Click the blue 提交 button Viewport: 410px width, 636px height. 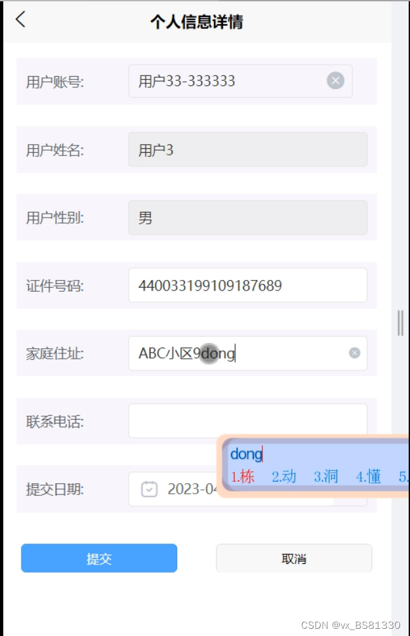[x=99, y=558]
